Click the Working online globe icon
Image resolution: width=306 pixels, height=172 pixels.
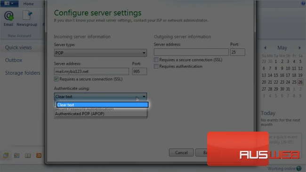click(x=299, y=168)
